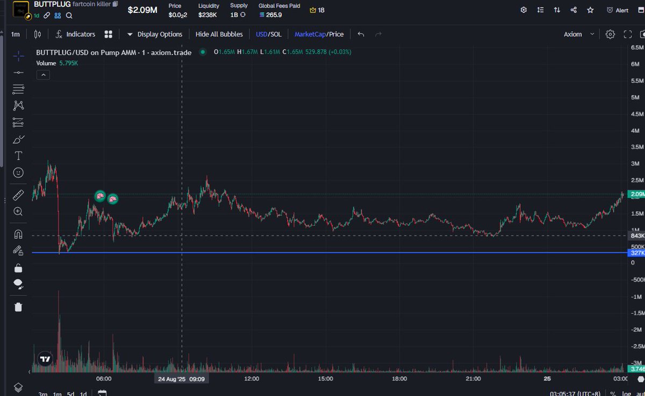
Task: Open the trash tool to remove drawings
Action: (x=18, y=307)
